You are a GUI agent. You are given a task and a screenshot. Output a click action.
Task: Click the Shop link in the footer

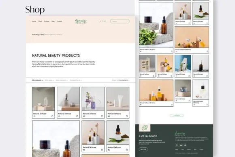[x=183, y=150]
